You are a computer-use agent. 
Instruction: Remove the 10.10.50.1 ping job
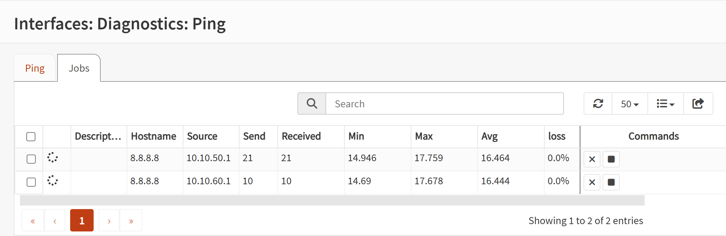(x=592, y=159)
